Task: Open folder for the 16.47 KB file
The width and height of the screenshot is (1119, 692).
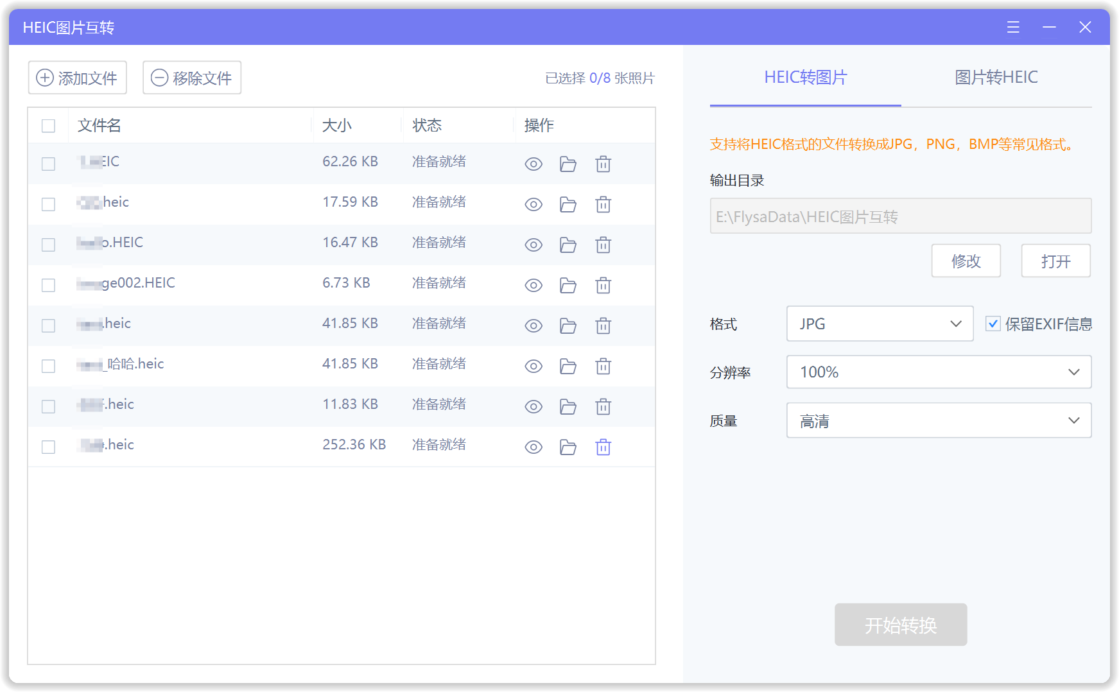Action: (x=568, y=245)
